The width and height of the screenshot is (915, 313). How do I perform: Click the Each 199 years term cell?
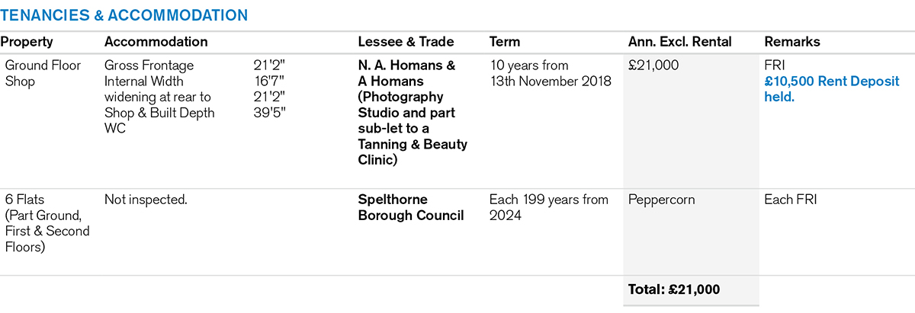point(548,207)
